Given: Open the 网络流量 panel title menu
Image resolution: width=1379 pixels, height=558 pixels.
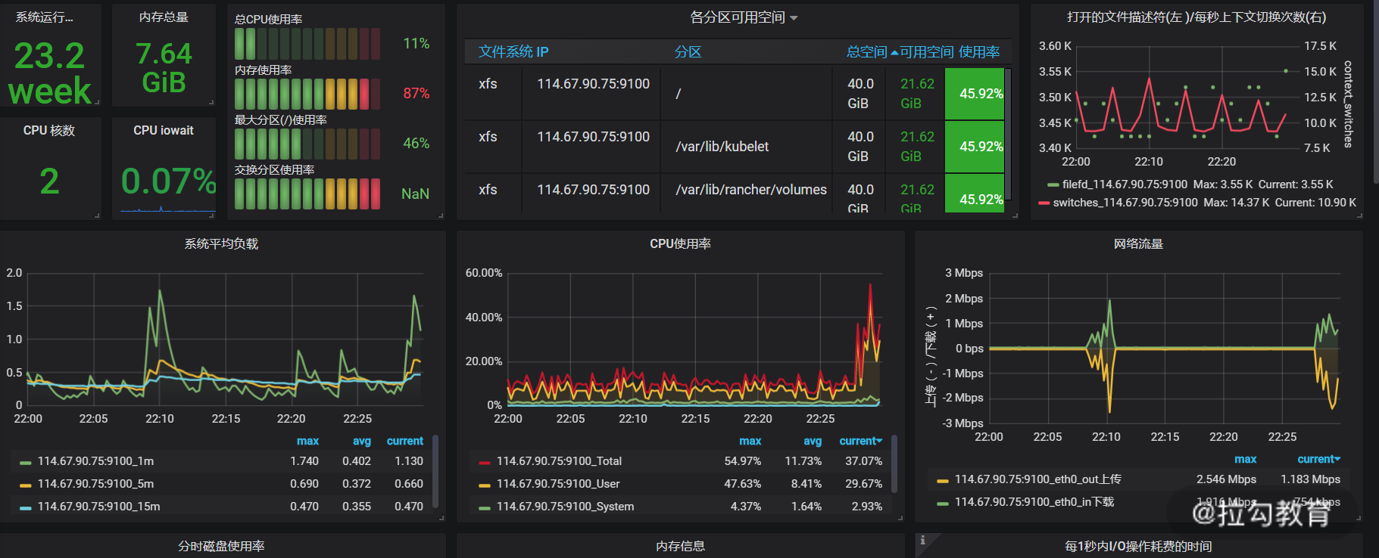Looking at the screenshot, I should point(1137,243).
